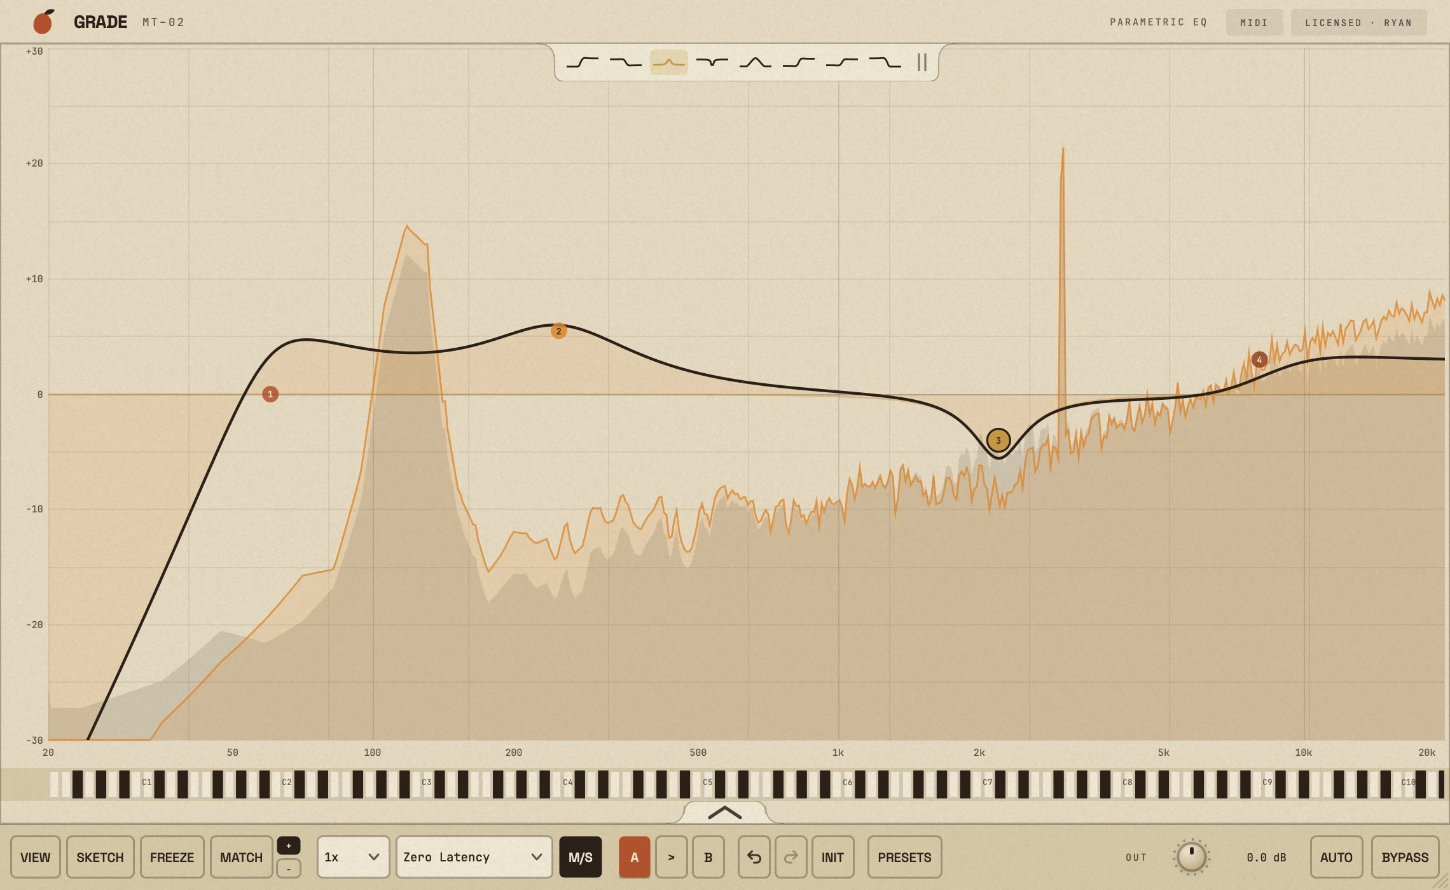1450x890 pixels.
Task: Choose the triangular peak filter shape
Action: tap(756, 62)
